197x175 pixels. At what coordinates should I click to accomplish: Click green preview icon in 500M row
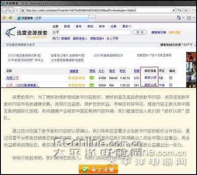point(92,85)
